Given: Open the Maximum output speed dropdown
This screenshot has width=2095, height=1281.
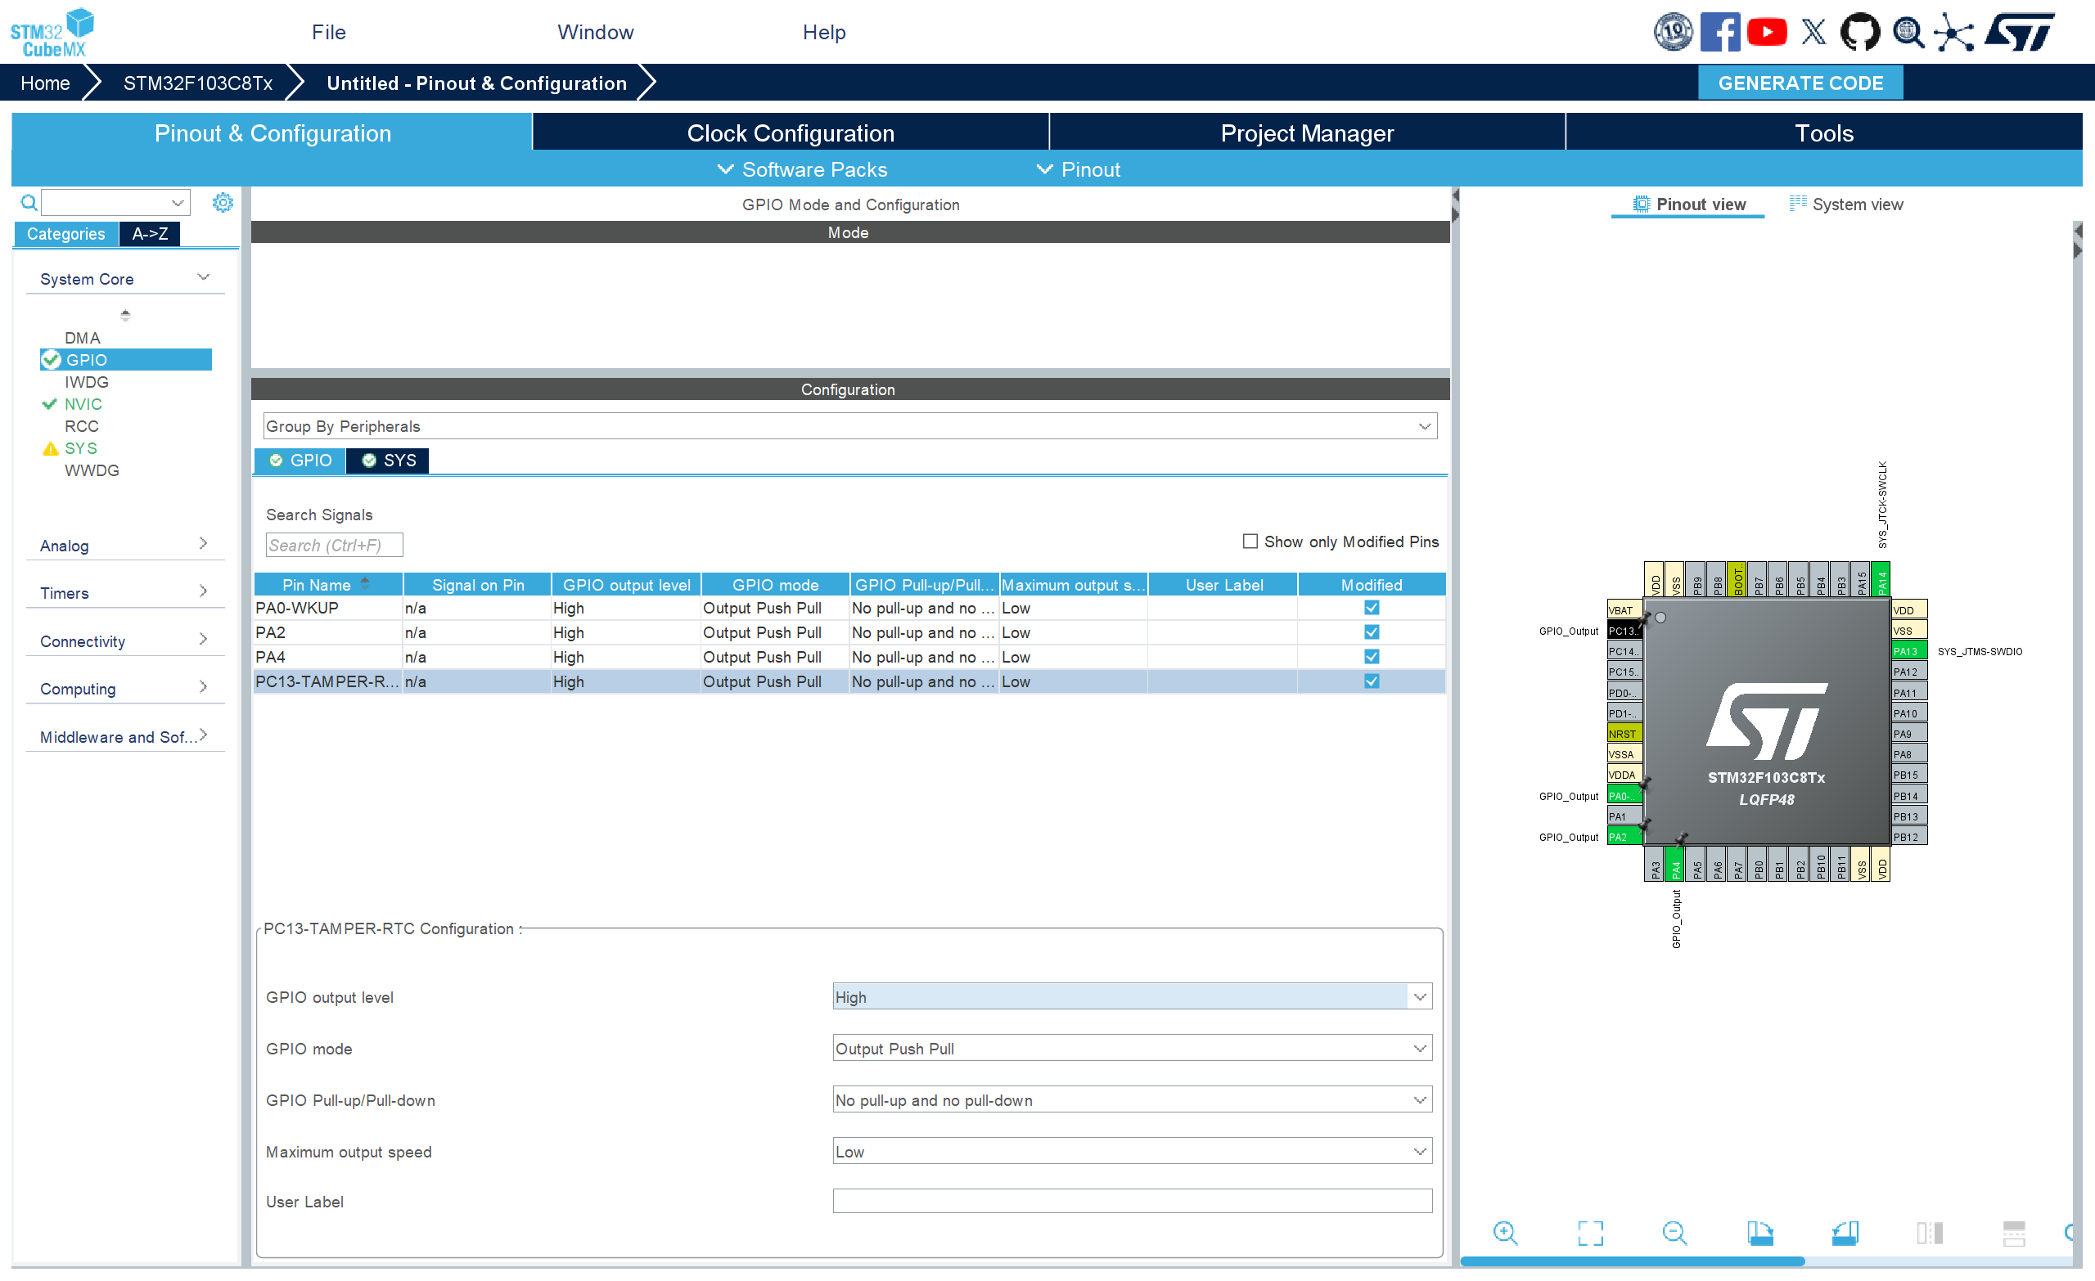Looking at the screenshot, I should point(1132,1152).
